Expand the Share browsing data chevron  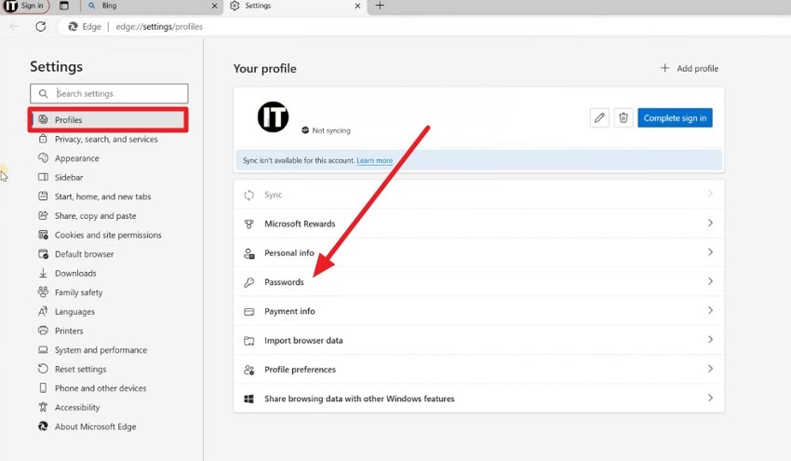(x=710, y=398)
